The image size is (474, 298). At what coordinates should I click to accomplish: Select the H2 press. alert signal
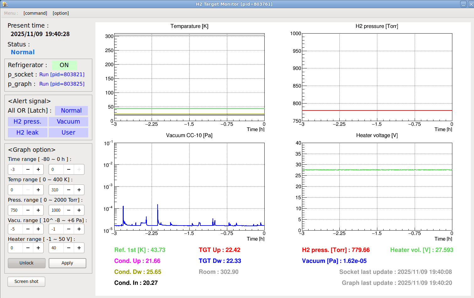tap(27, 121)
